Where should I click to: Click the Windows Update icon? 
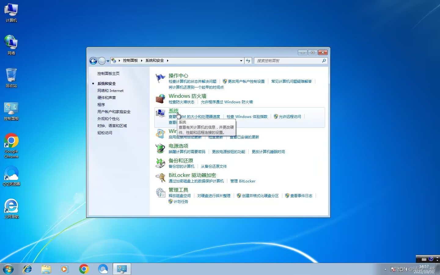pyautogui.click(x=160, y=134)
